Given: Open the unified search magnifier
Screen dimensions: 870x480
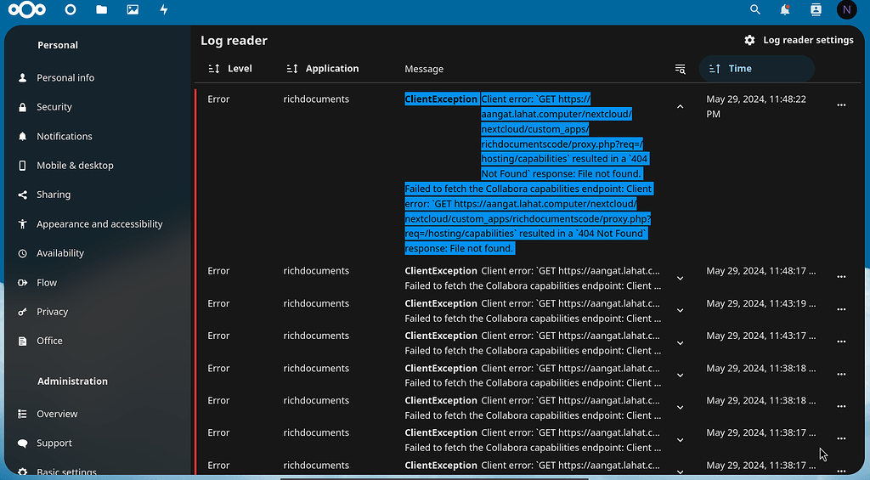Looking at the screenshot, I should tap(755, 9).
